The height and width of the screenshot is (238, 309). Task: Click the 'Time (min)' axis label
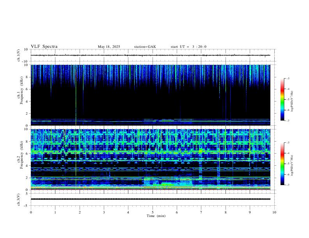tap(156, 216)
